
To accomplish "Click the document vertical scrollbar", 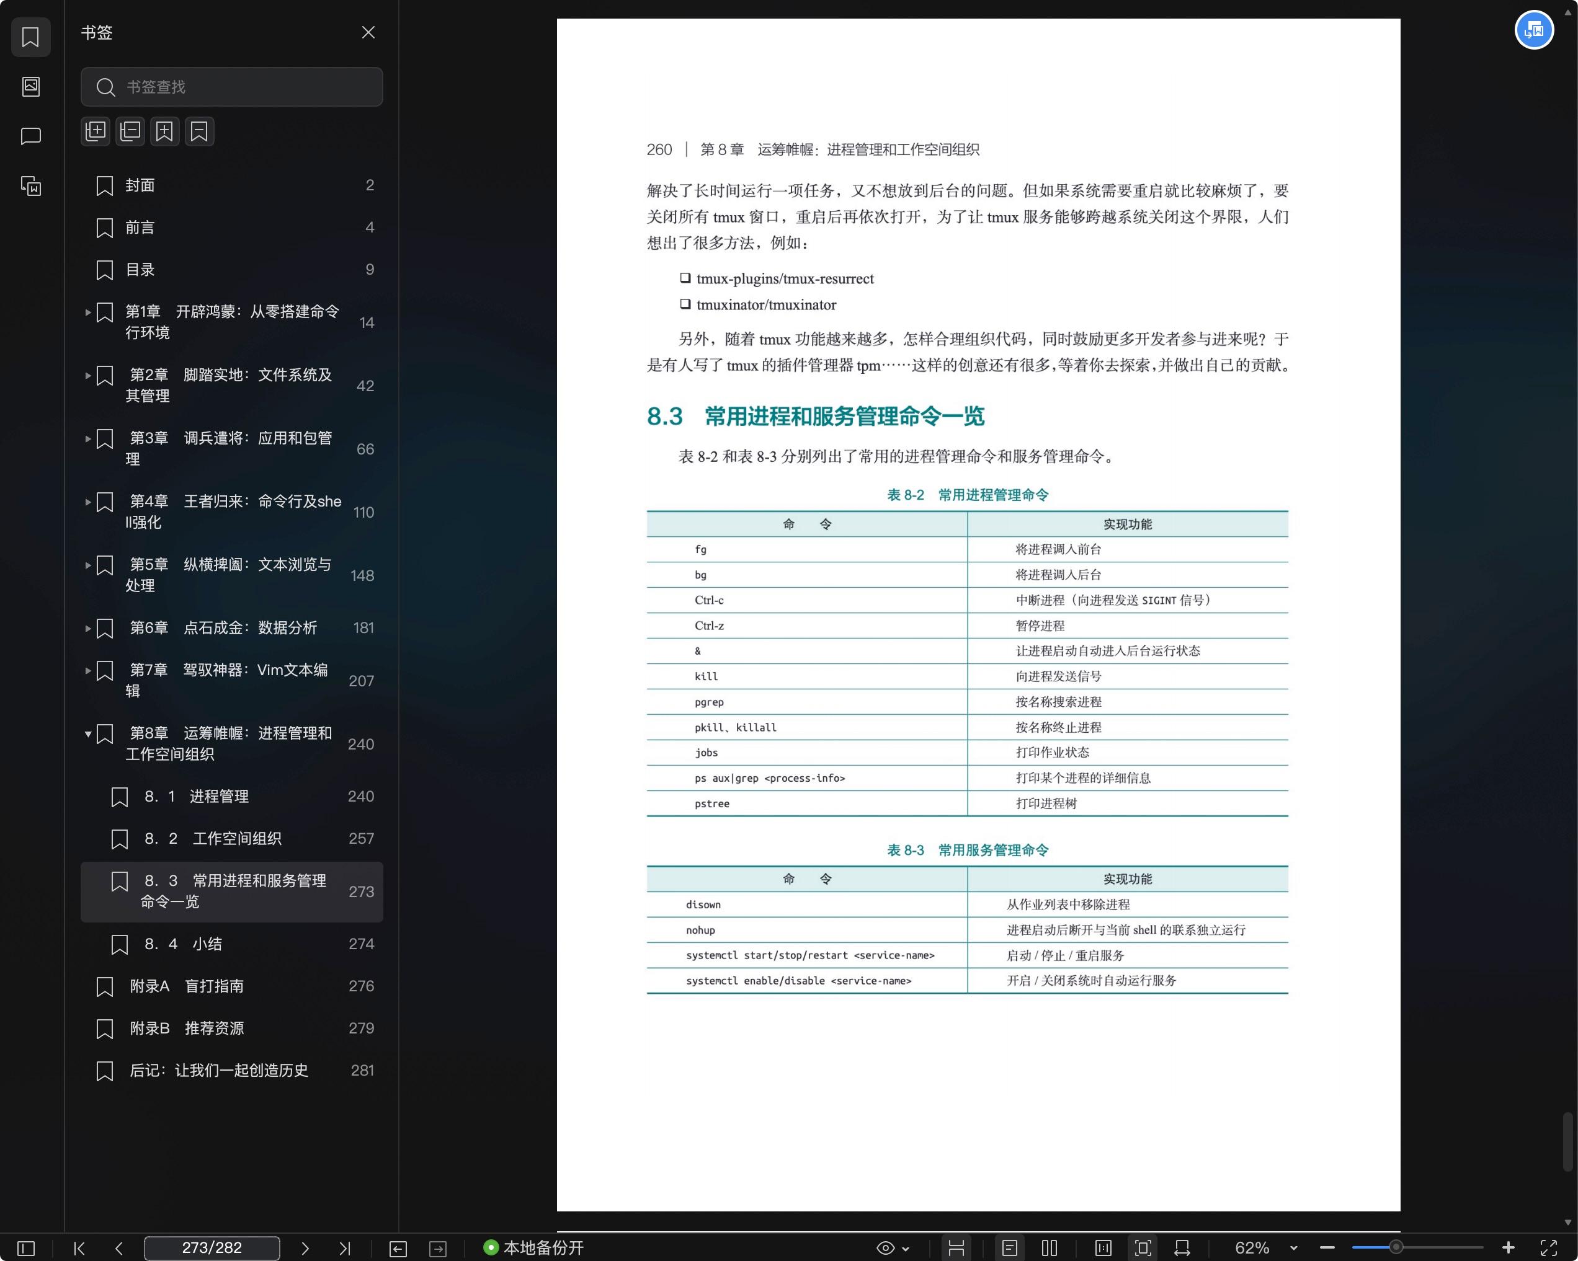I will (x=1567, y=1142).
